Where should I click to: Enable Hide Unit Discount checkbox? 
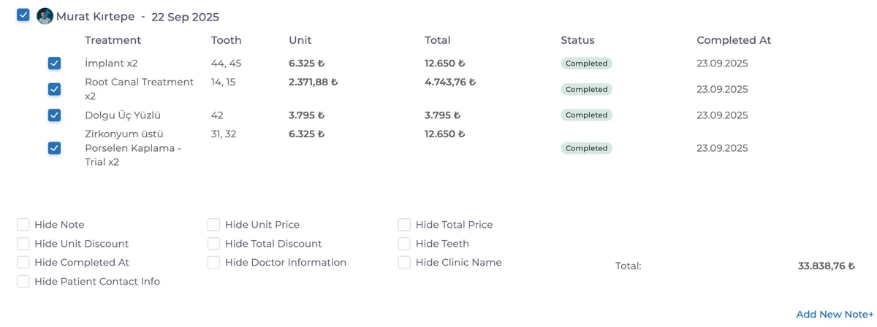click(23, 244)
